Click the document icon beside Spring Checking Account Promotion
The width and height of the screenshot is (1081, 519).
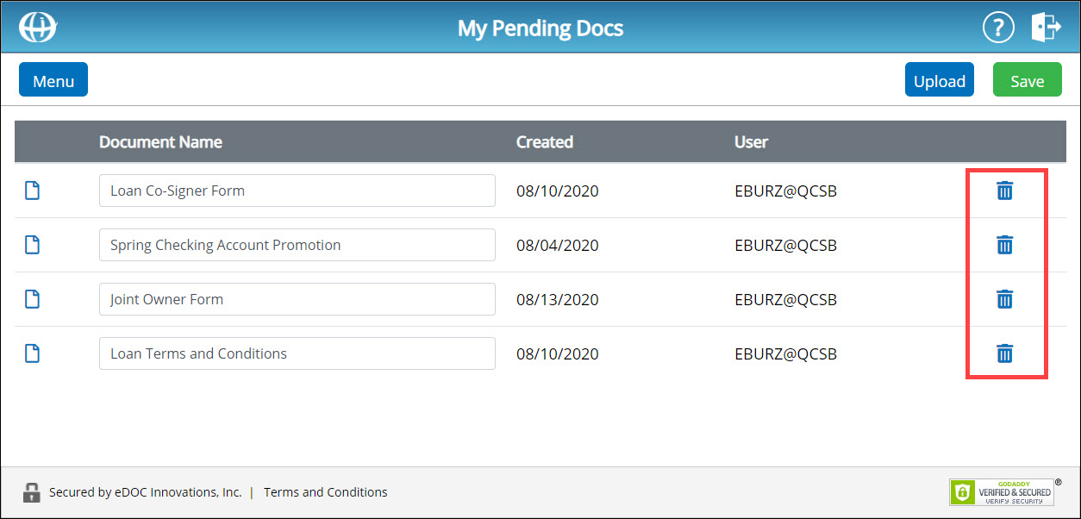[x=32, y=245]
